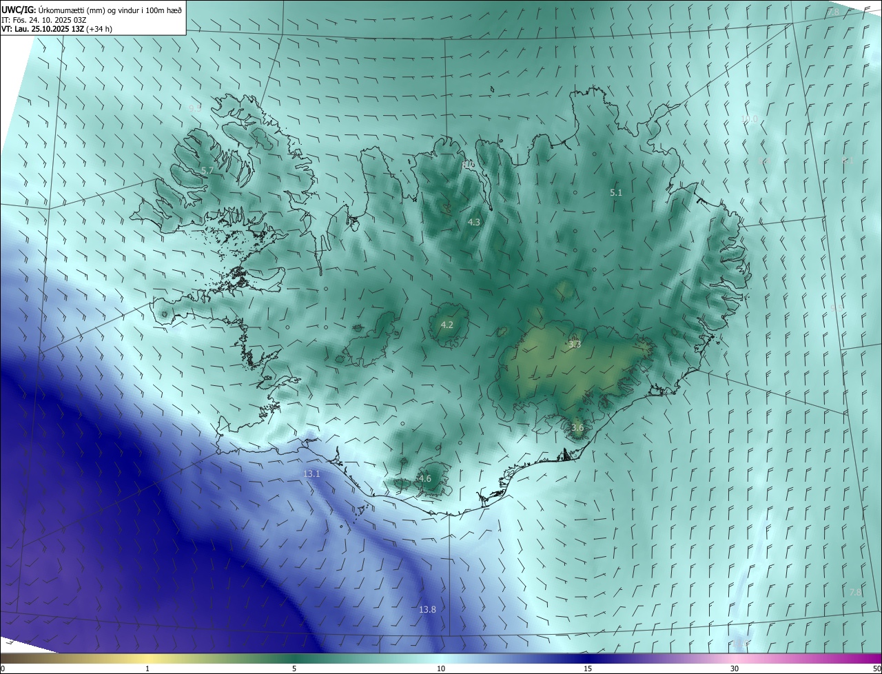Click the 4.2 value on the glacier
The image size is (882, 674).
(447, 325)
